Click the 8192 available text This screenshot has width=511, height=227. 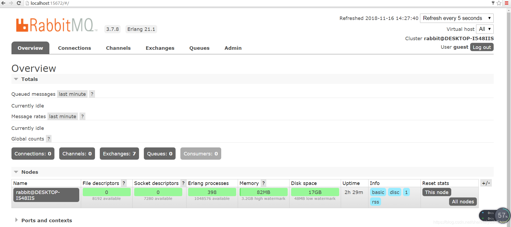pos(106,199)
